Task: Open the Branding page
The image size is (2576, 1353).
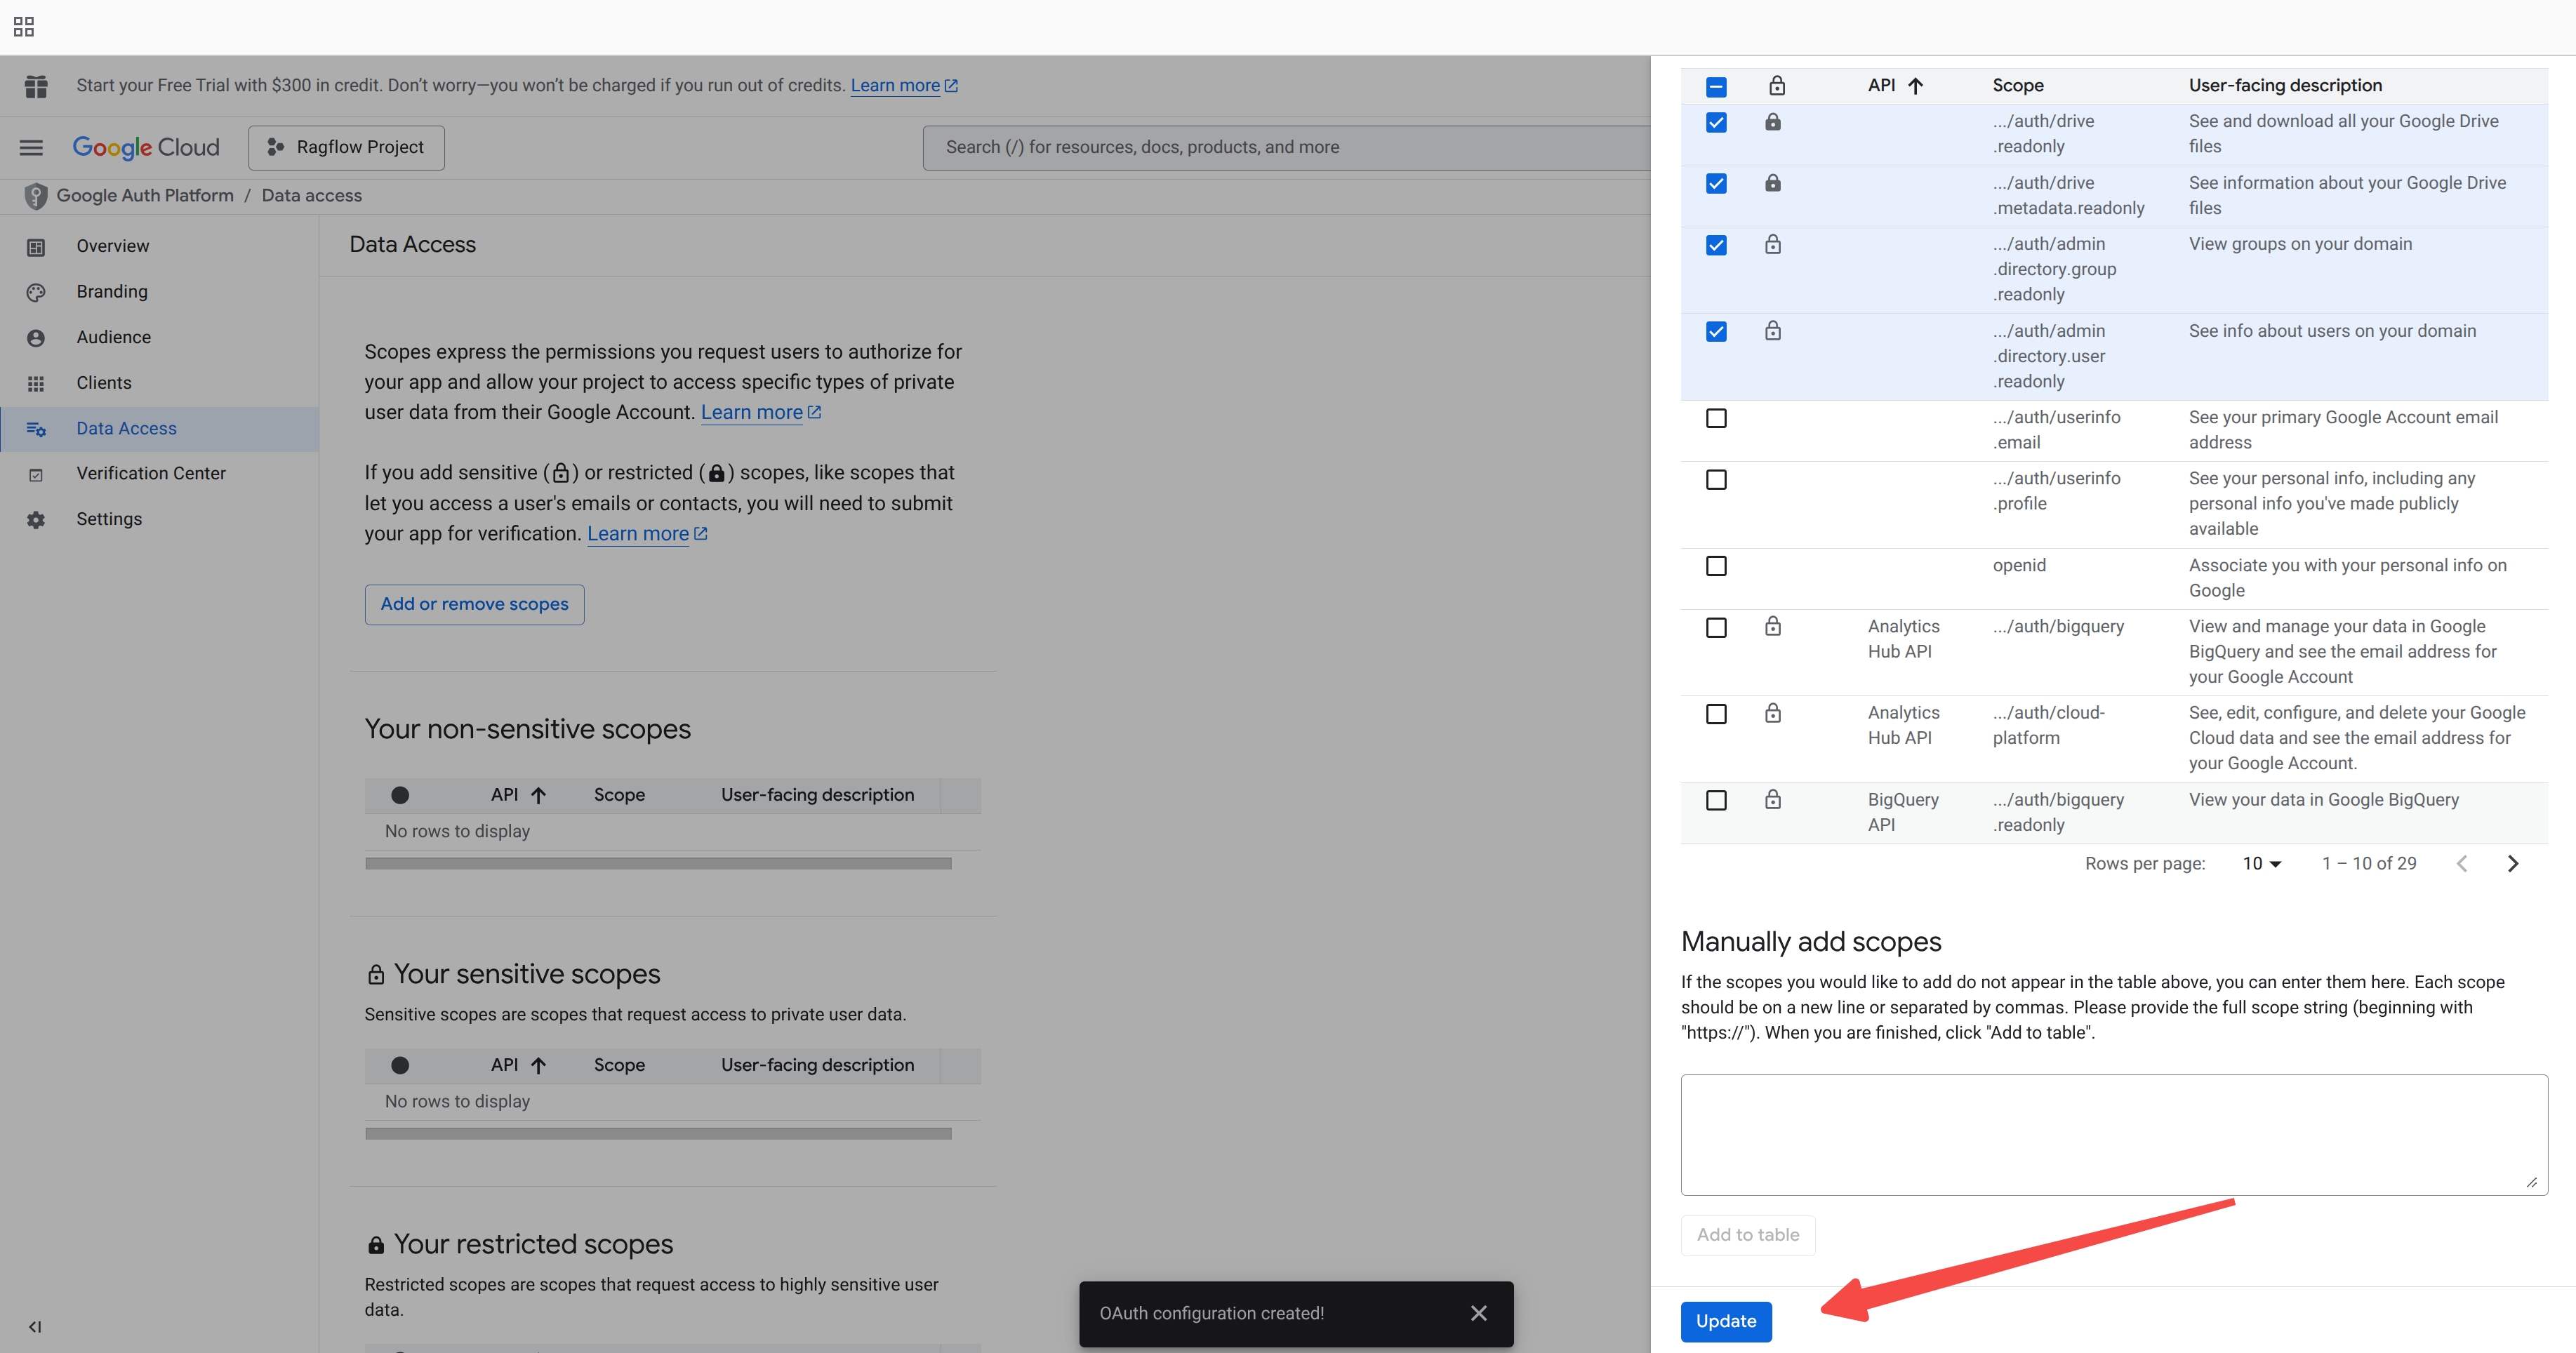Action: pos(112,291)
